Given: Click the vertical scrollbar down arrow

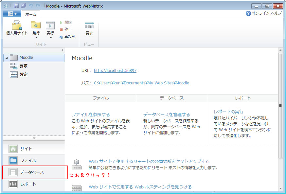Looking at the screenshot, I should 280,188.
